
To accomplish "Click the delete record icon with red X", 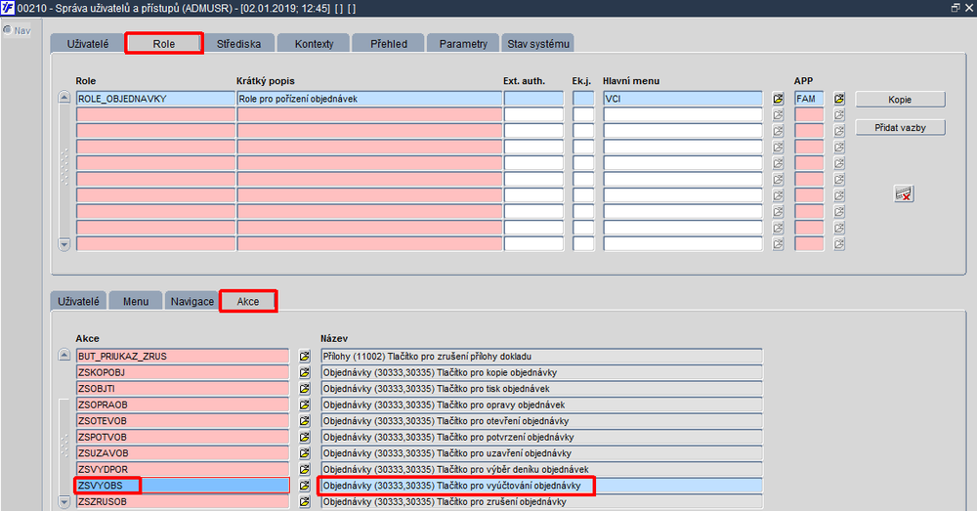I will (904, 193).
